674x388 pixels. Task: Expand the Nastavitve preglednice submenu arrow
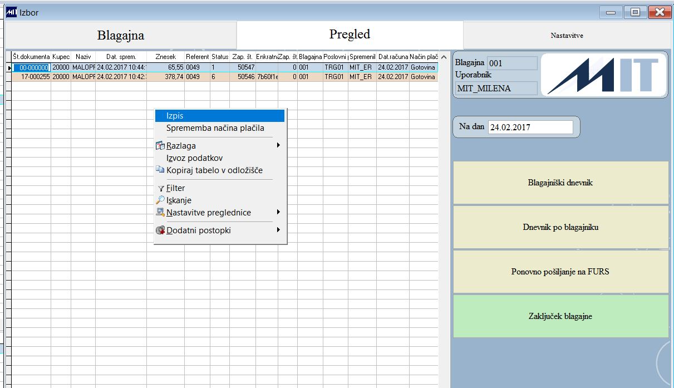click(278, 213)
